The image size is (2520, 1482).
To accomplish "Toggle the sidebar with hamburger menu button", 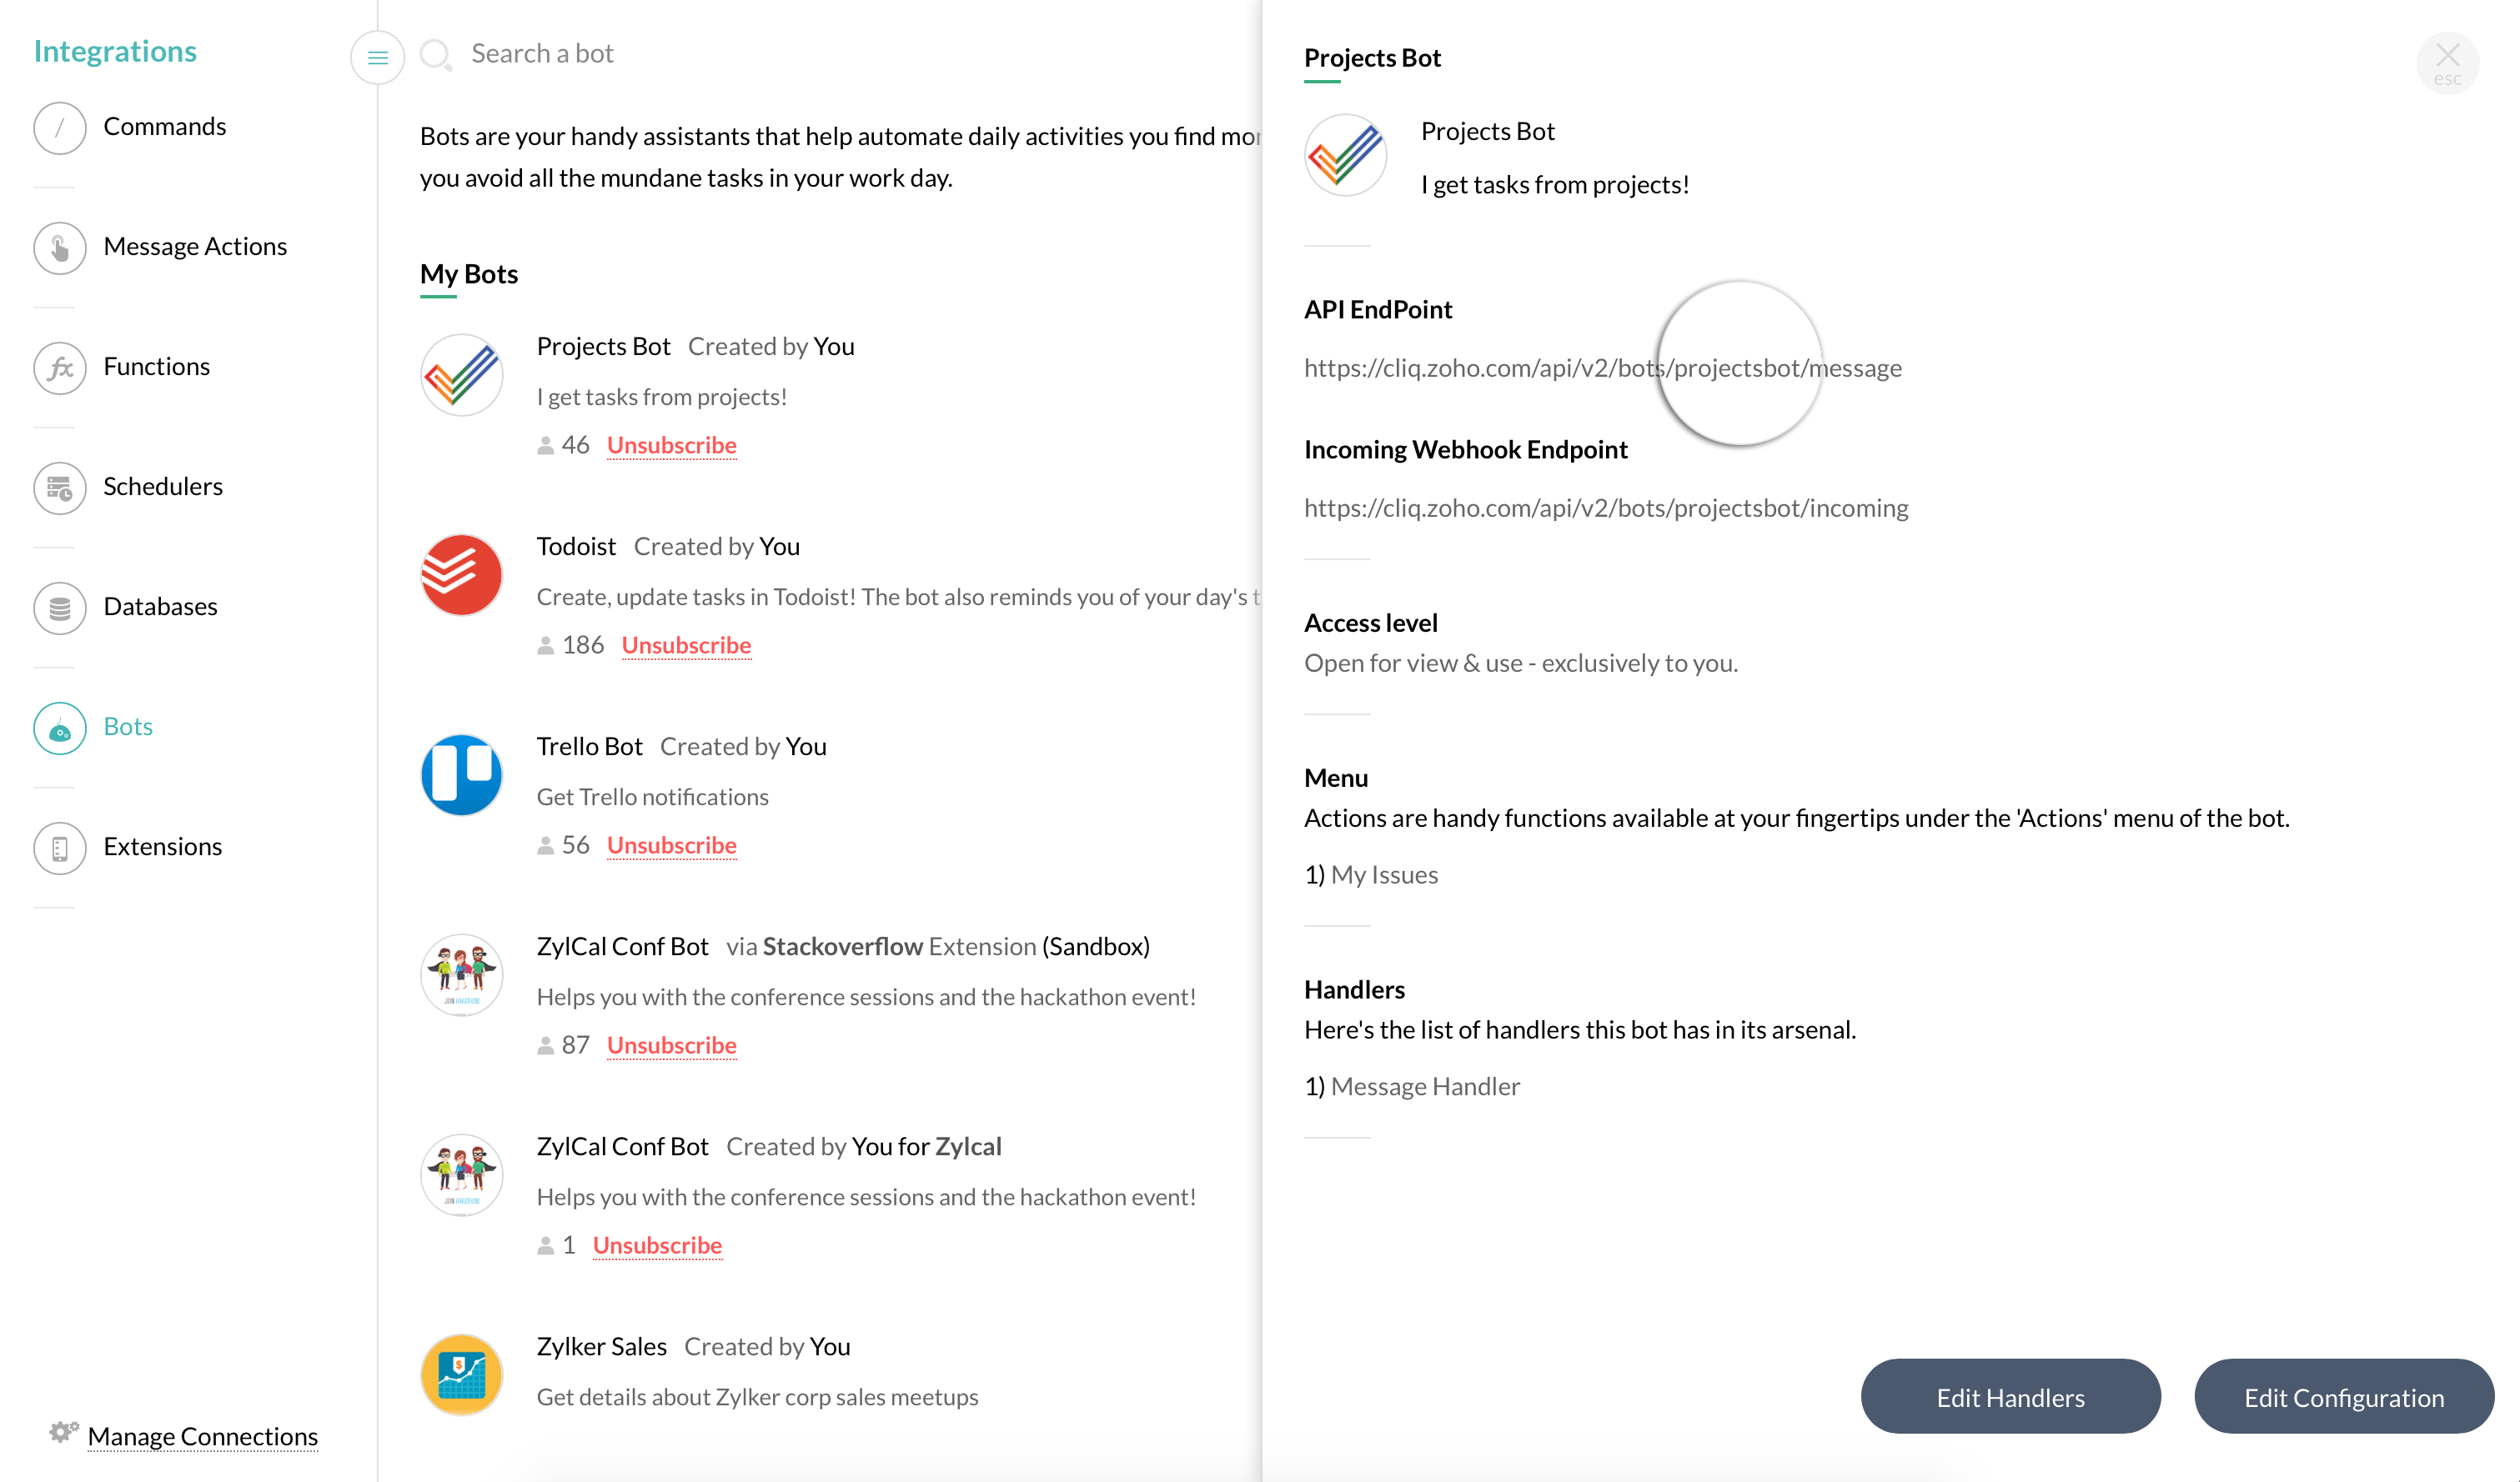I will 377,58.
